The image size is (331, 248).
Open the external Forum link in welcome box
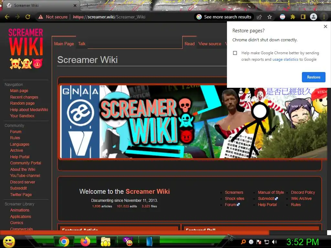[232, 204]
